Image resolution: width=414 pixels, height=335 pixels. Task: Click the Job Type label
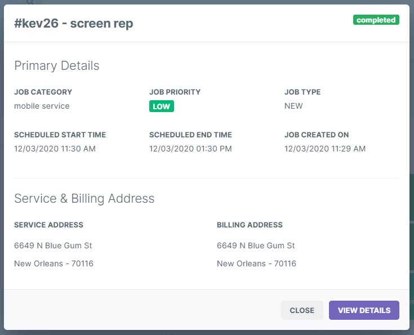[x=302, y=92]
